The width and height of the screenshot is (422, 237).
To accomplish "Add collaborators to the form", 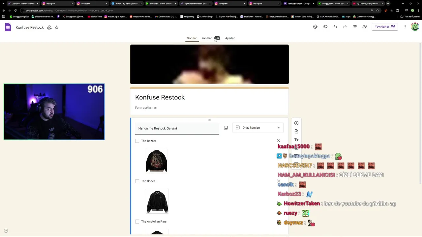I will click(x=365, y=27).
